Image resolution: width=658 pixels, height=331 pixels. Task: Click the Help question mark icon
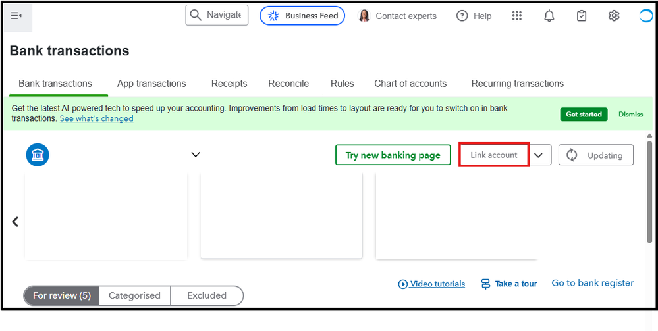coord(462,16)
